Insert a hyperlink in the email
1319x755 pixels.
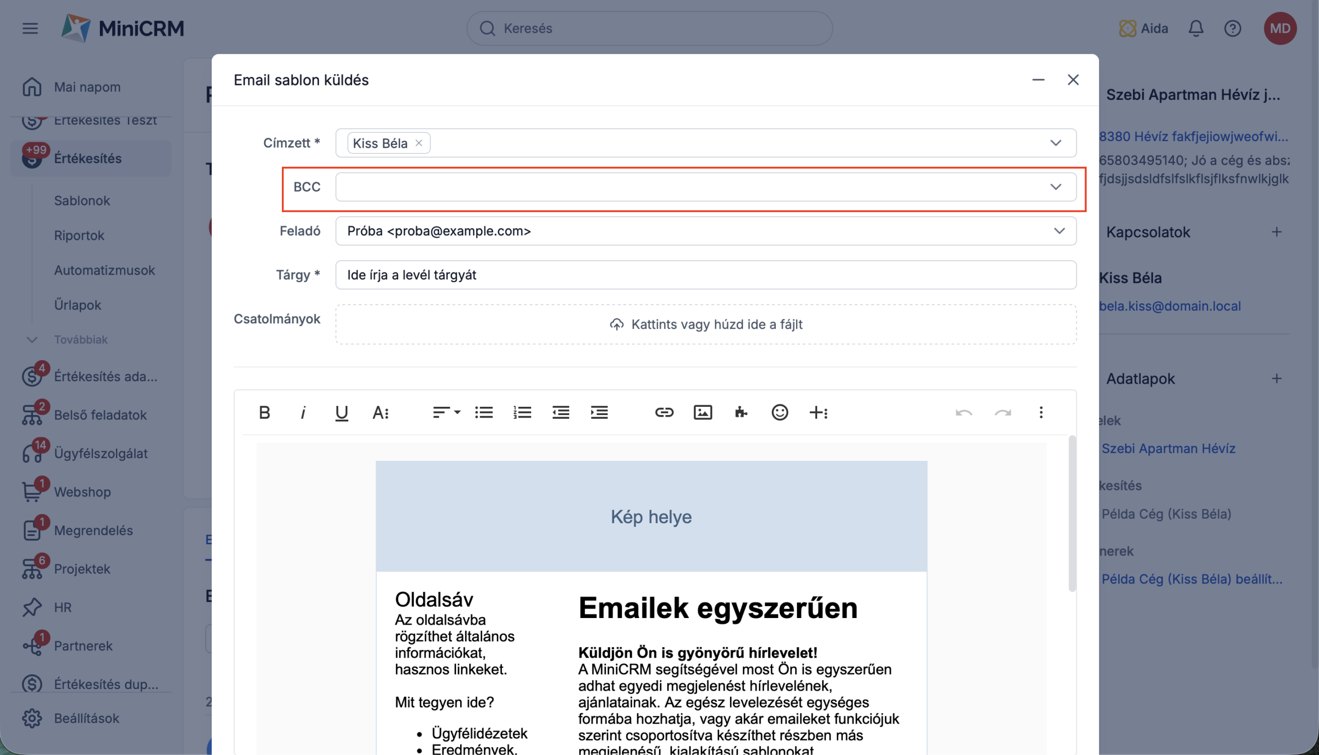tap(664, 412)
